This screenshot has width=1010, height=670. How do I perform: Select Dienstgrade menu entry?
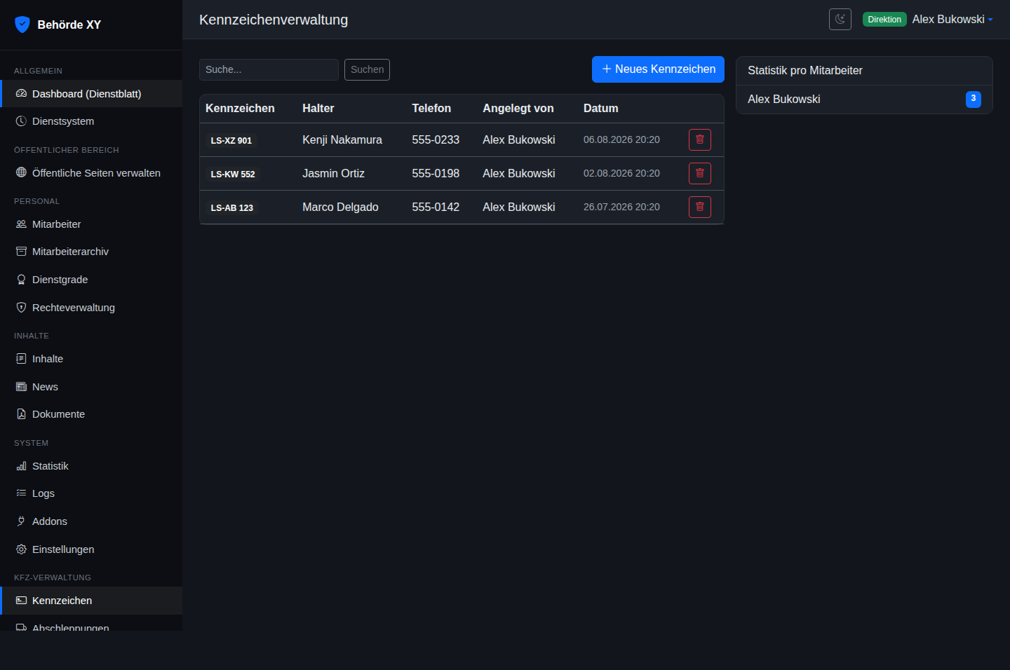(91, 280)
